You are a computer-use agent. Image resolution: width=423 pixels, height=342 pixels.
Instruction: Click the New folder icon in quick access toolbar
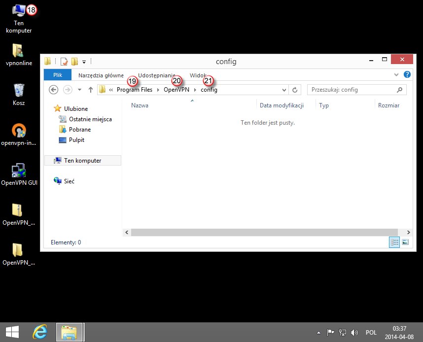[75, 62]
